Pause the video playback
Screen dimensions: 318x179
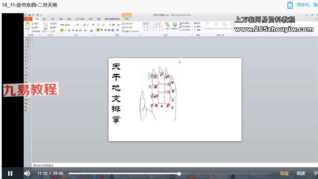pyautogui.click(x=10, y=173)
